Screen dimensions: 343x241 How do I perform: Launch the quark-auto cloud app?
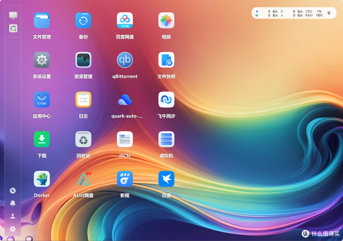(x=125, y=100)
